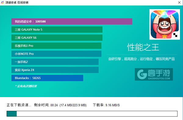Click the 剩余时间 00:24 indicator
This screenshot has width=183, height=120.
pyautogui.click(x=46, y=105)
